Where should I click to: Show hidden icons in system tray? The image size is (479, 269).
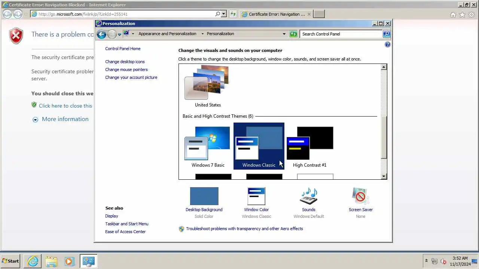pyautogui.click(x=426, y=261)
